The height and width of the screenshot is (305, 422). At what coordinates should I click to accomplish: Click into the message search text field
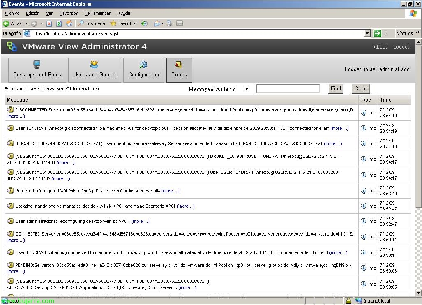point(288,89)
